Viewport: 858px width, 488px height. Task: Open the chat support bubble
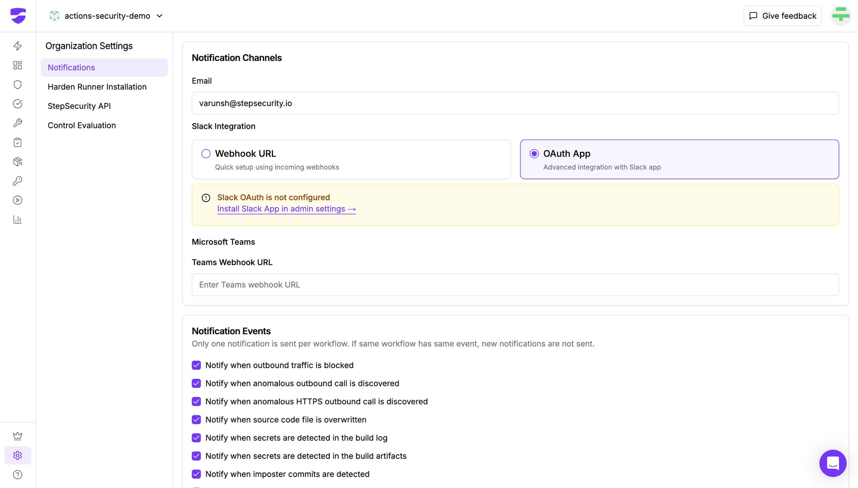(833, 464)
